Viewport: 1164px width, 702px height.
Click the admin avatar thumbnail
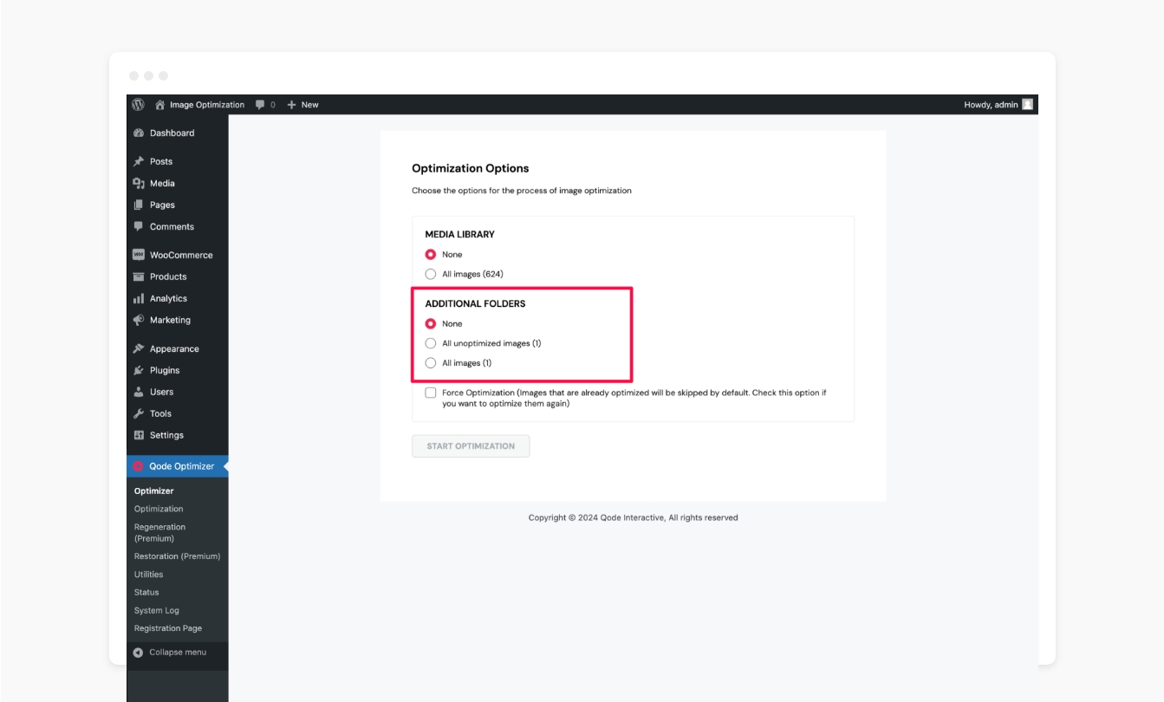pyautogui.click(x=1027, y=104)
